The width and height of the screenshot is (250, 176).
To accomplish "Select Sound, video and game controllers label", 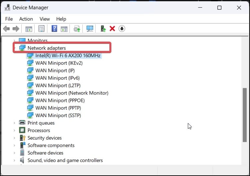I will (65, 160).
